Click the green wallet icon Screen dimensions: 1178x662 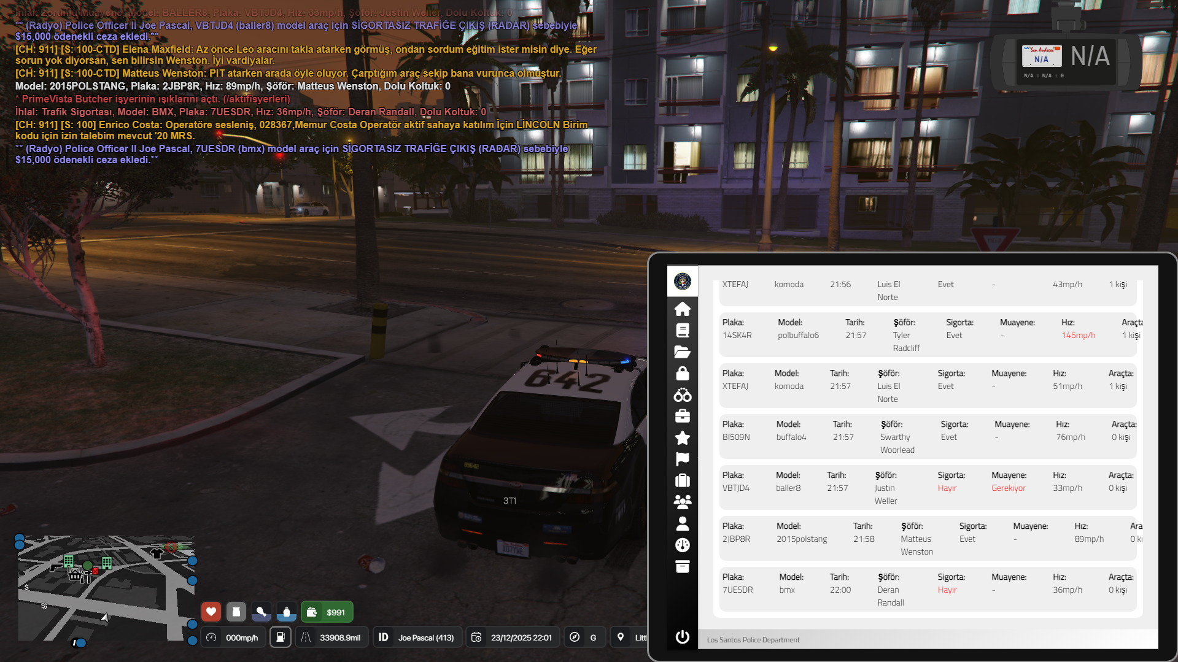312,612
